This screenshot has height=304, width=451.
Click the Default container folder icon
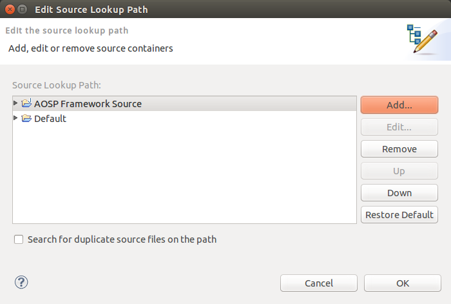point(26,119)
